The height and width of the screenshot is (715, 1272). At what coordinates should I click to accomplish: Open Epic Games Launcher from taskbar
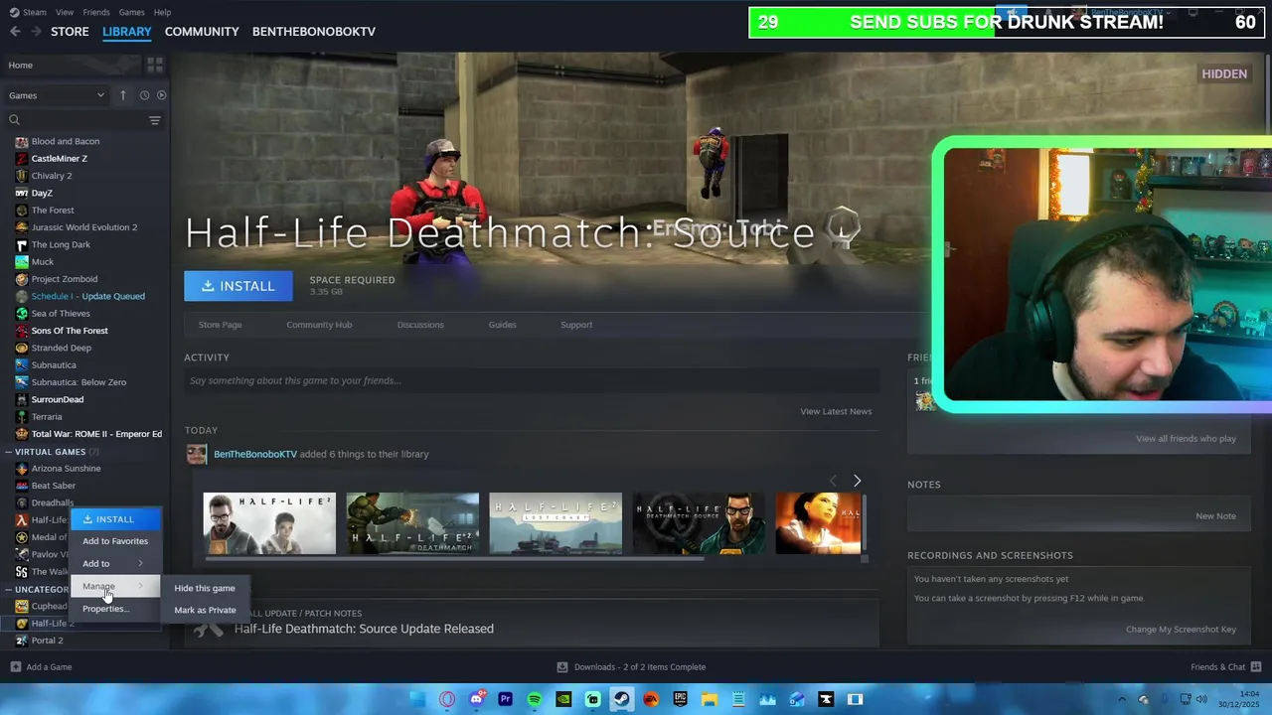coord(680,699)
